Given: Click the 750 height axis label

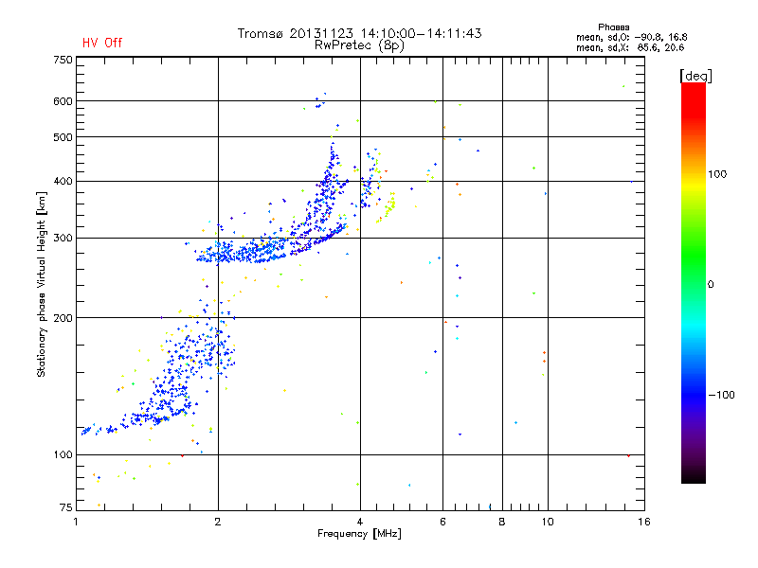Looking at the screenshot, I should click(x=63, y=60).
